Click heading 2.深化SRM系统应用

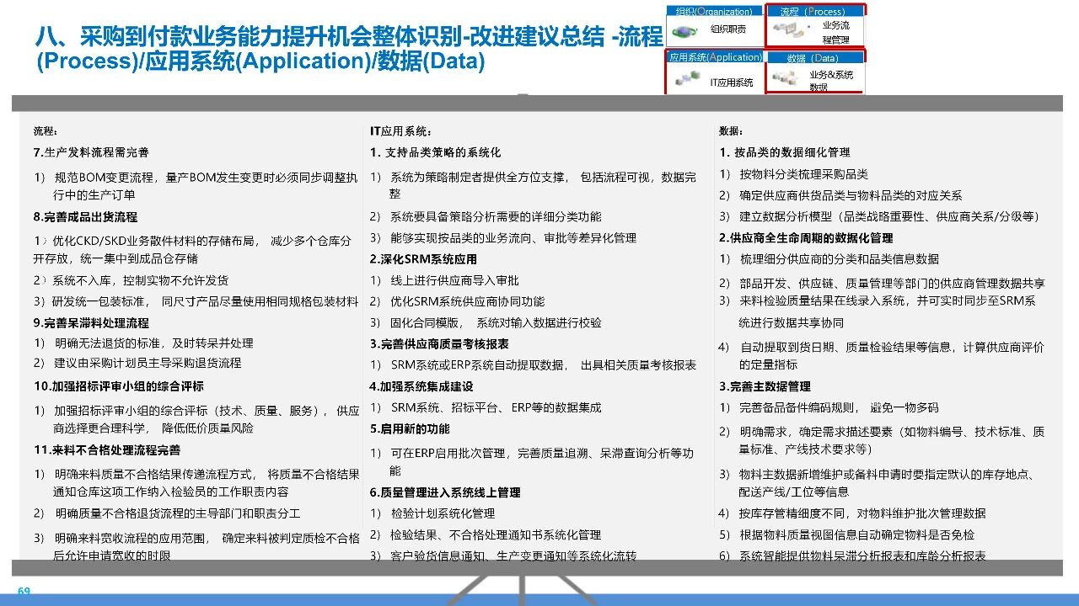423,259
